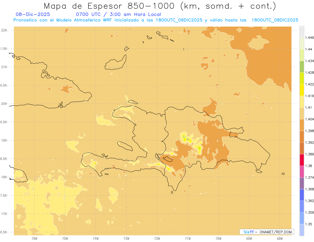Click the 74W longitude label
This screenshot has width=314, height=242.
96,239
